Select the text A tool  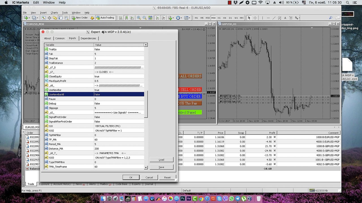tap(285, 18)
